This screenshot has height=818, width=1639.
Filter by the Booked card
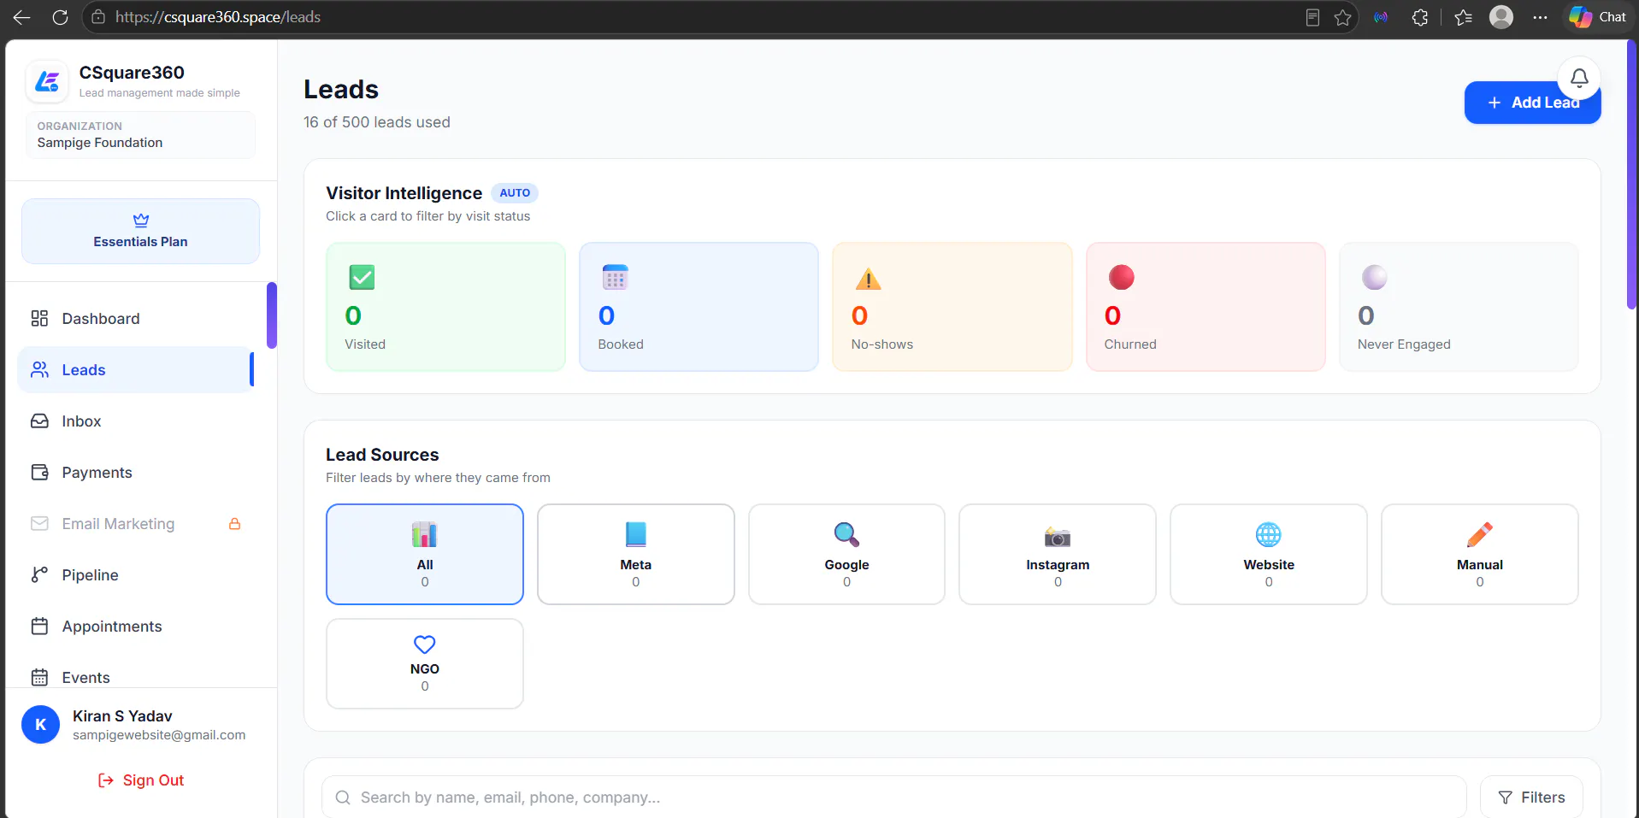699,307
